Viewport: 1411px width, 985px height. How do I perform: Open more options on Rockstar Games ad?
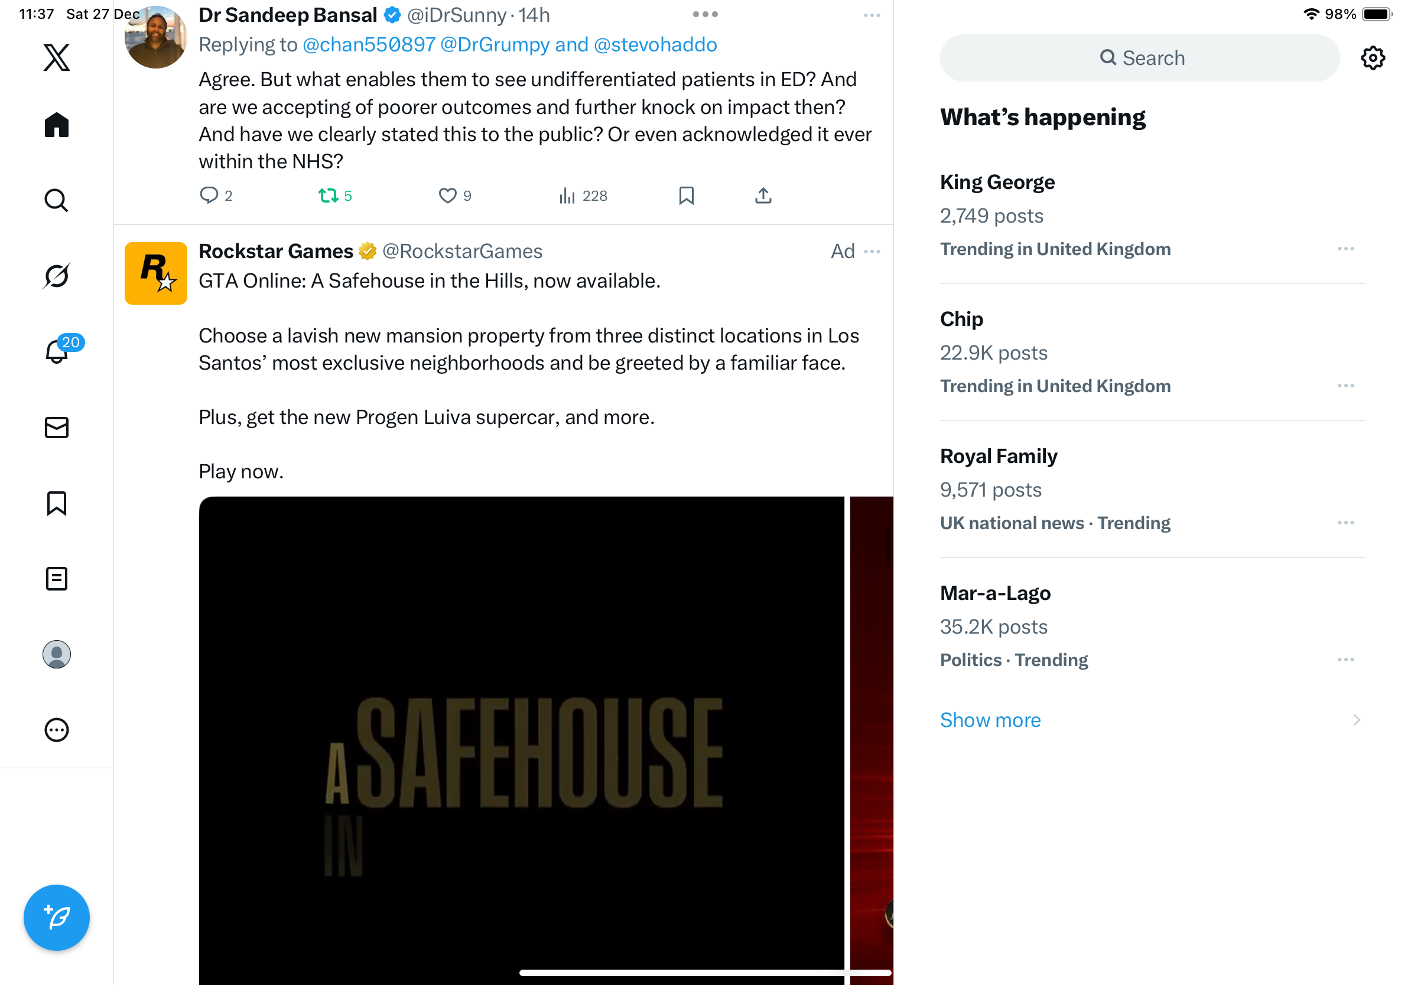click(x=872, y=251)
